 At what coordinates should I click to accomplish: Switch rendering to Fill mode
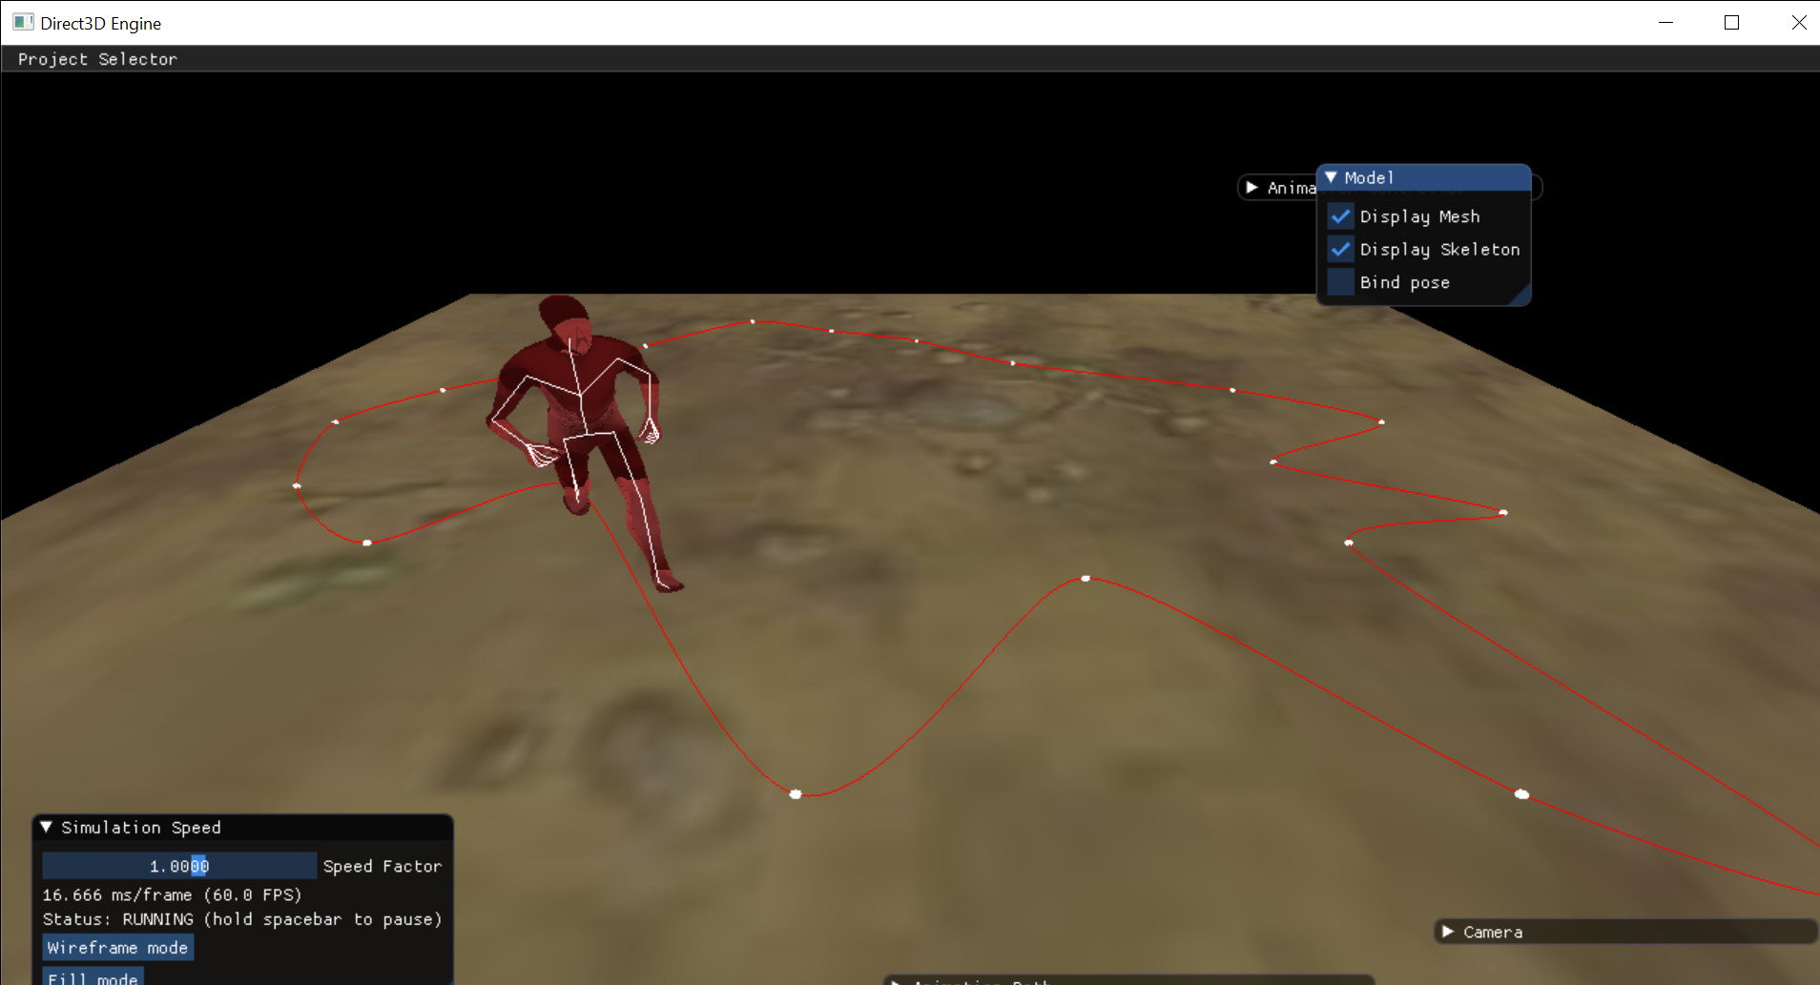click(x=92, y=978)
